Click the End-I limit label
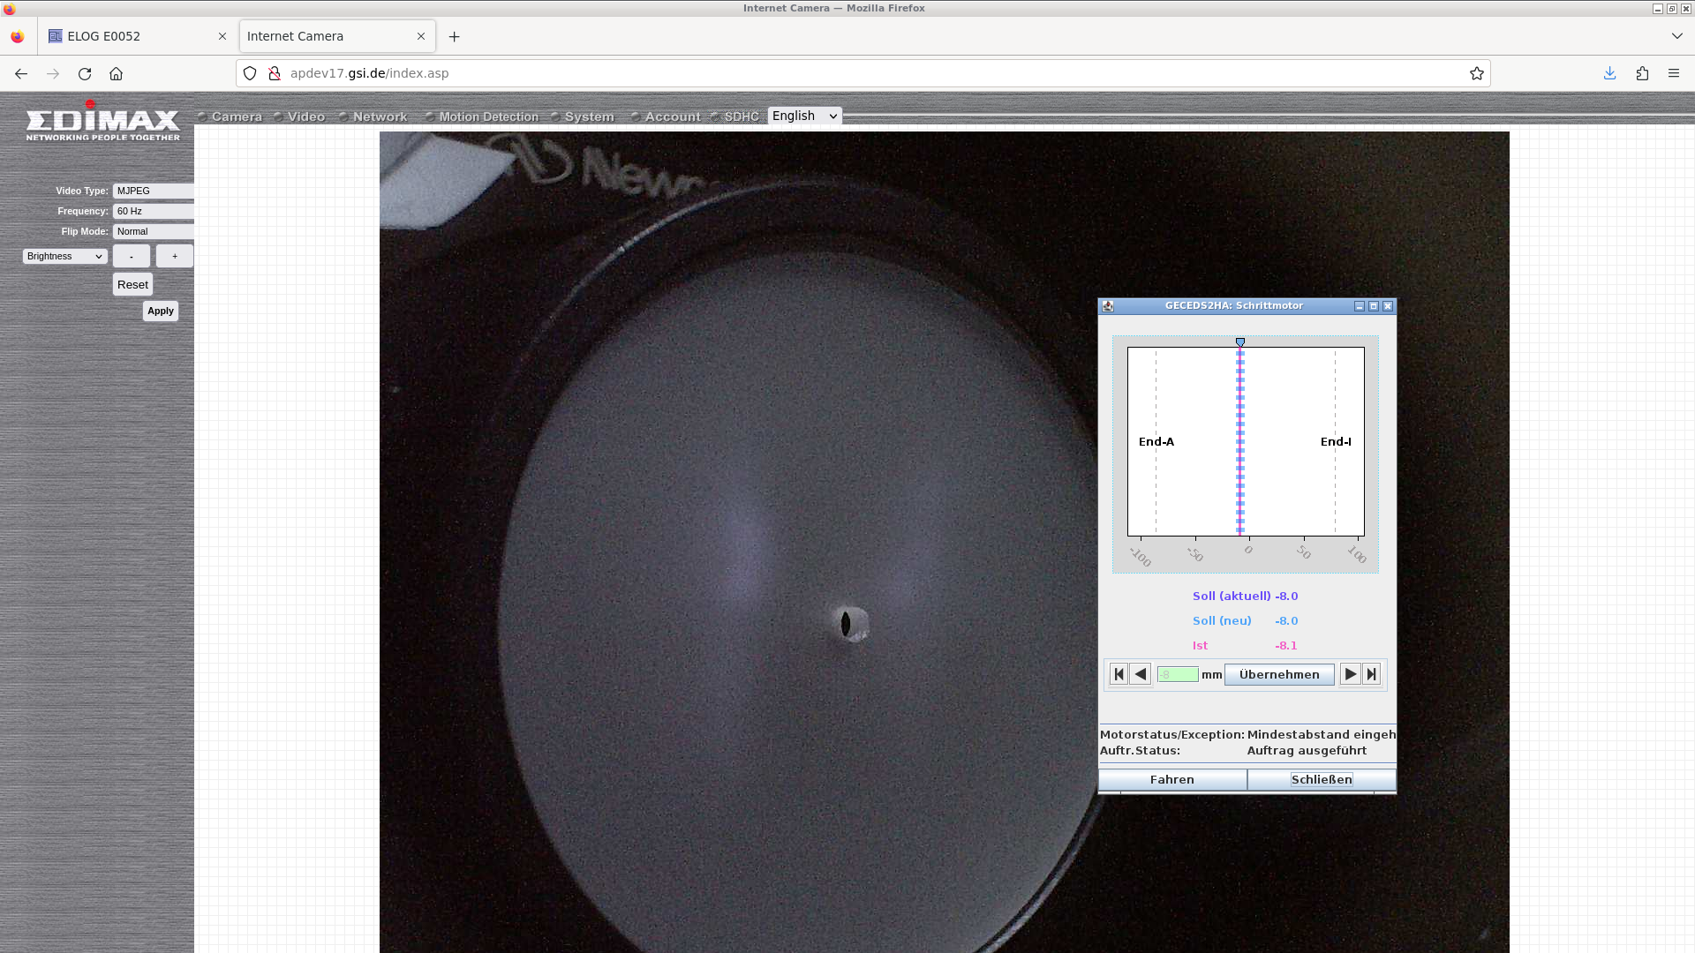 pos(1336,441)
